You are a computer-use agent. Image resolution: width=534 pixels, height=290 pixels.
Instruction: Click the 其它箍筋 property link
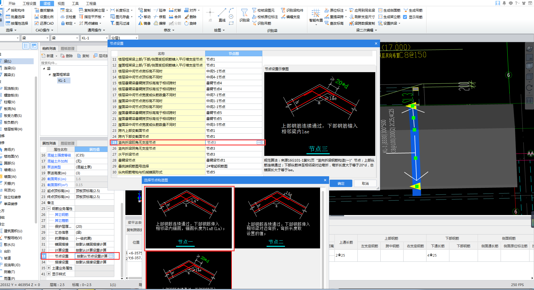62,221
